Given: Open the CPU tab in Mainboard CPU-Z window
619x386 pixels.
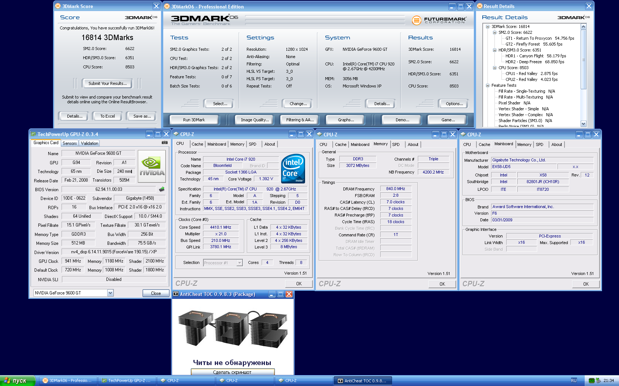Looking at the screenshot, I should [467, 144].
